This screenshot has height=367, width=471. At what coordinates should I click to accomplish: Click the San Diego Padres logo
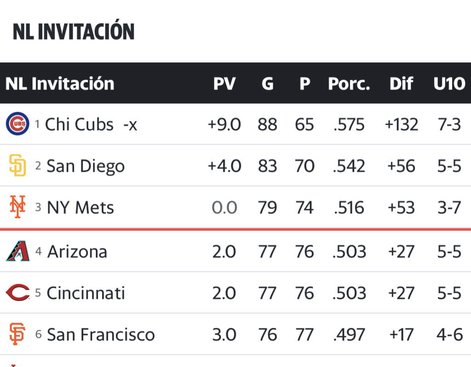click(x=17, y=166)
